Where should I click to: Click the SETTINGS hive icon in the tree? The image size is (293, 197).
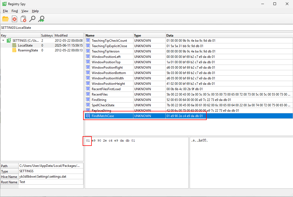[x=9, y=40]
